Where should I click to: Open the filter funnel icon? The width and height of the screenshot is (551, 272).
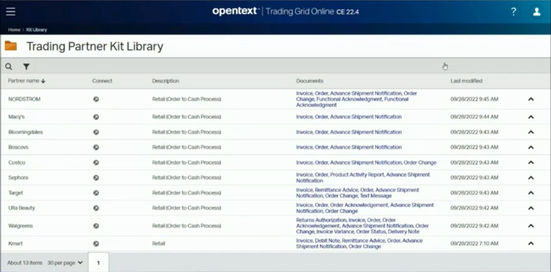[x=26, y=66]
